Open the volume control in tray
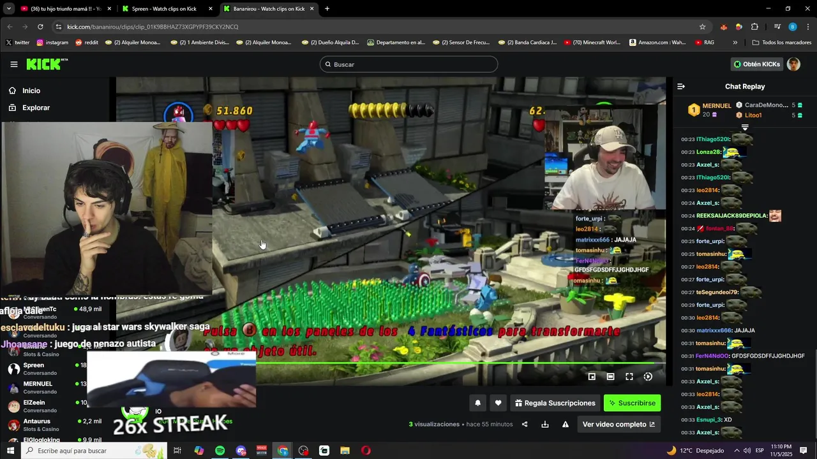Image resolution: width=817 pixels, height=459 pixels. (747, 451)
